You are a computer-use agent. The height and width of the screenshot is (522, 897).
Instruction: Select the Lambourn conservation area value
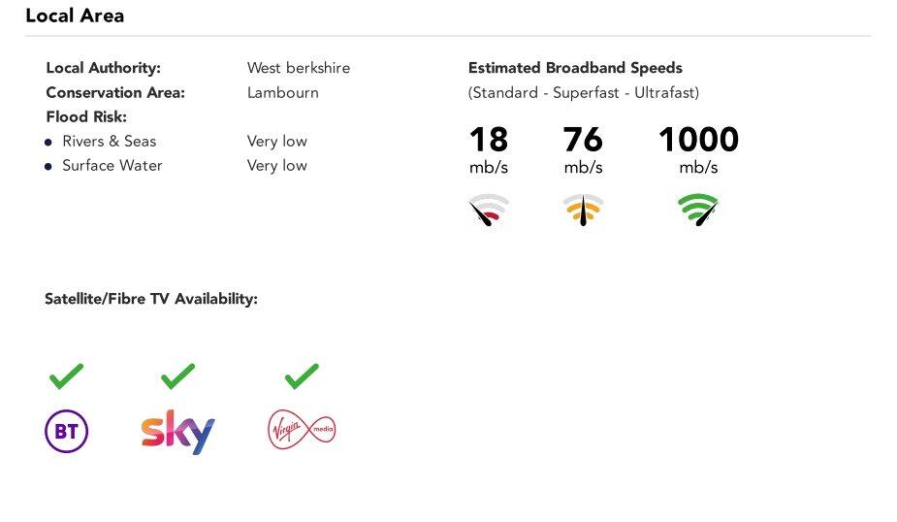(x=283, y=93)
